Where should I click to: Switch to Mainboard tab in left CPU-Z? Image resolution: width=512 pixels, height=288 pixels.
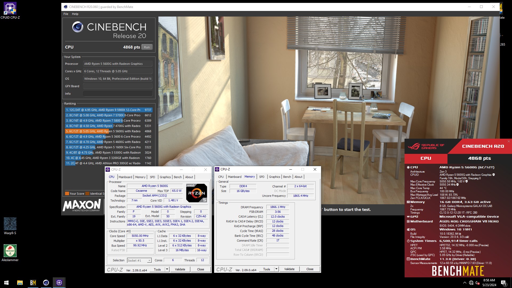pos(125,177)
